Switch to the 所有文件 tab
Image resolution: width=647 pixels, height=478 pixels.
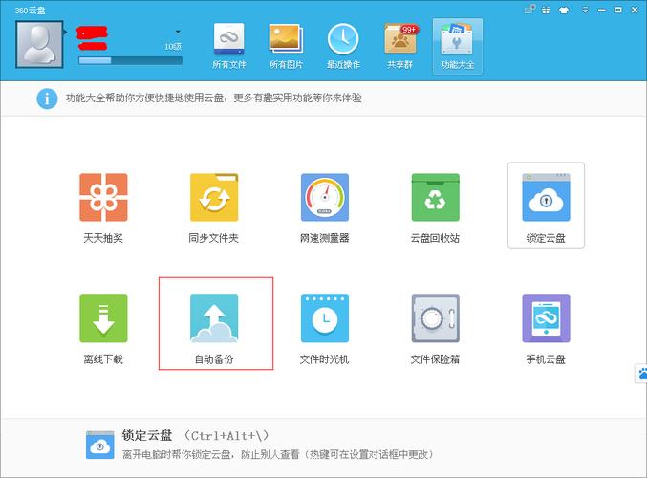229,46
